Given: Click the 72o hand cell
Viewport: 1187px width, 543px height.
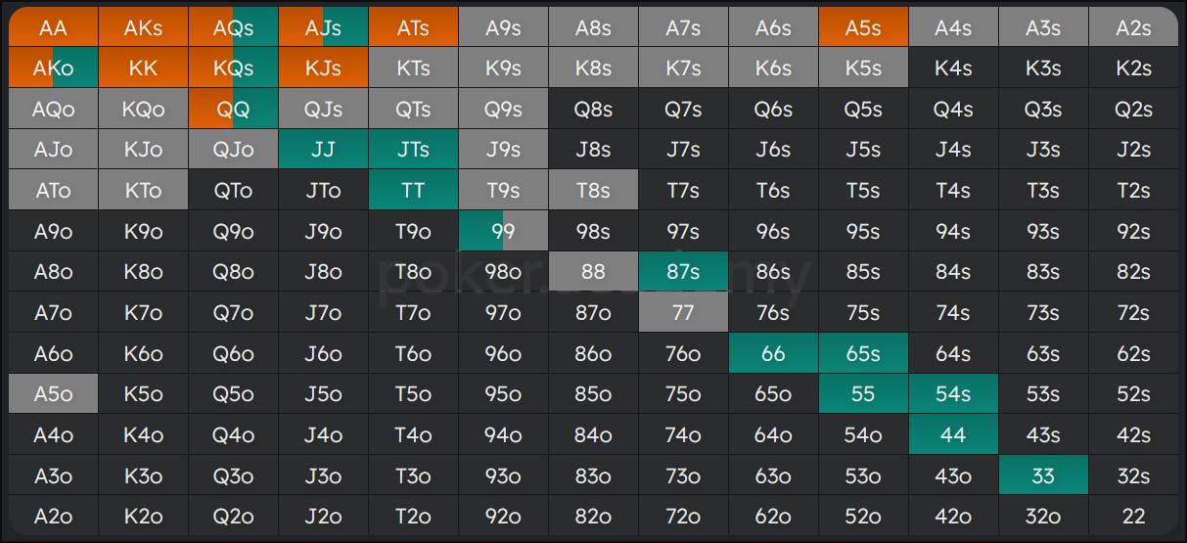Looking at the screenshot, I should click(x=683, y=517).
